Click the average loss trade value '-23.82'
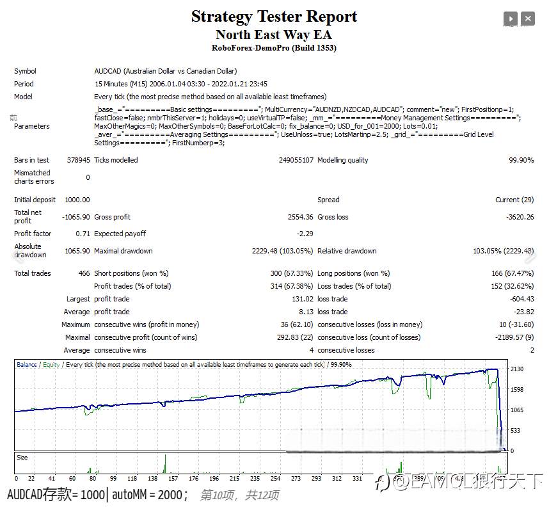The image size is (549, 512). click(x=524, y=312)
